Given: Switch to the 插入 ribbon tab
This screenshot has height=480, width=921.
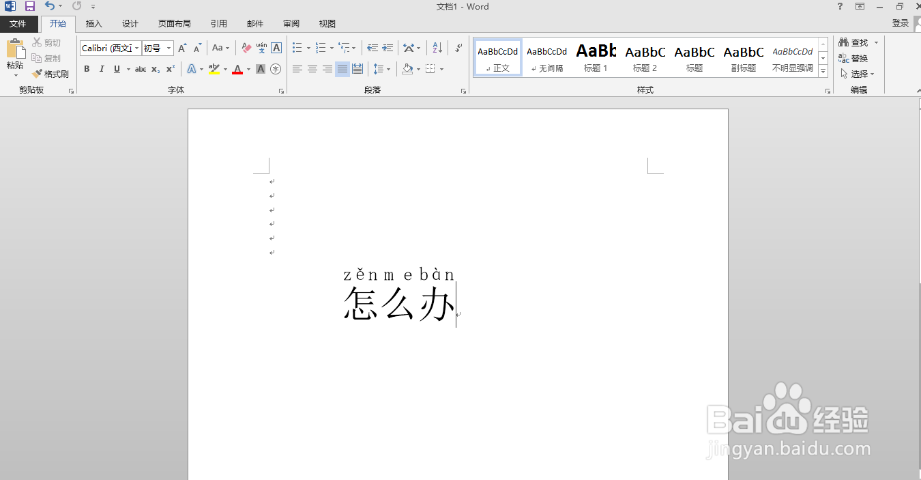Looking at the screenshot, I should click(93, 23).
